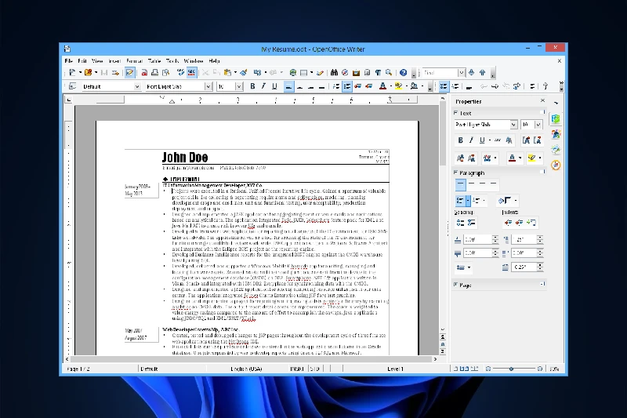
Task: Toggle Bold in the formatting toolbar
Action: pos(252,86)
